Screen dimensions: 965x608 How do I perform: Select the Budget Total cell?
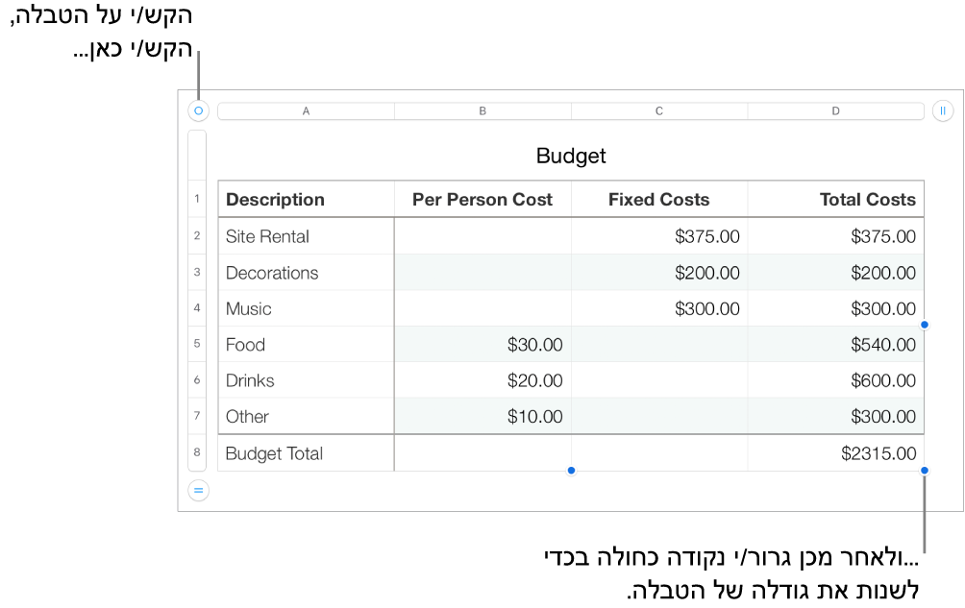click(306, 453)
